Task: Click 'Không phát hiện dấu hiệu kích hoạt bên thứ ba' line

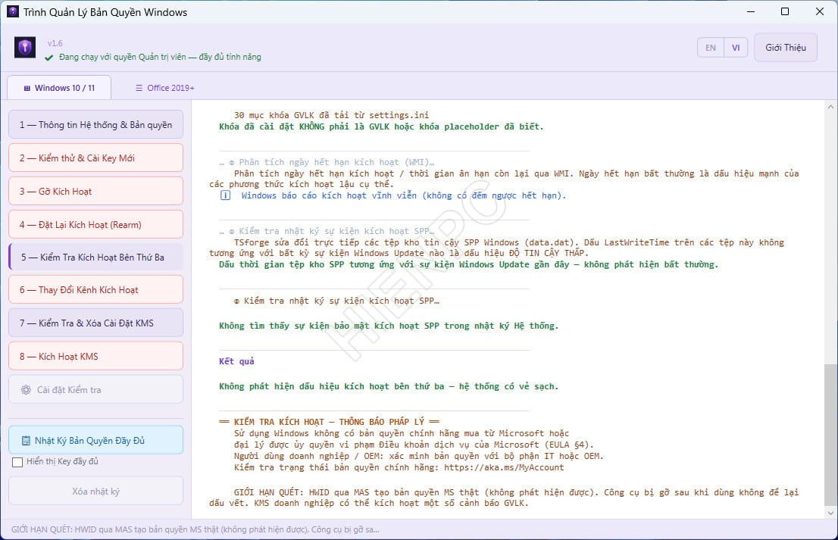Action: pos(389,386)
